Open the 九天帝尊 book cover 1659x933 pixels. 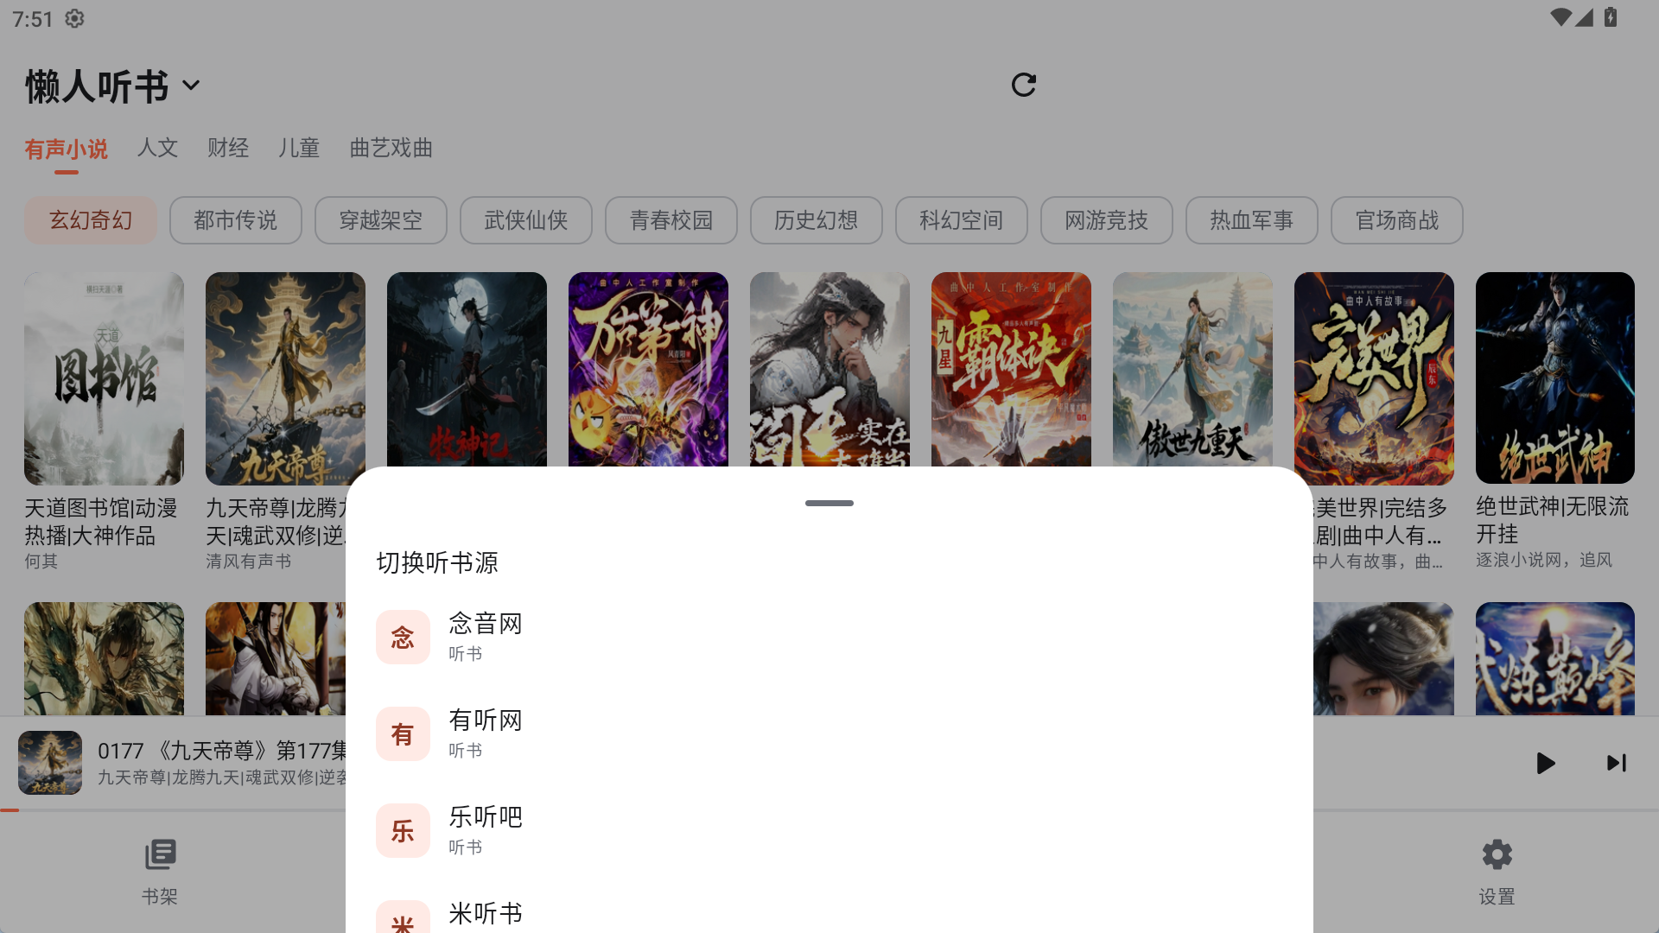coord(285,378)
